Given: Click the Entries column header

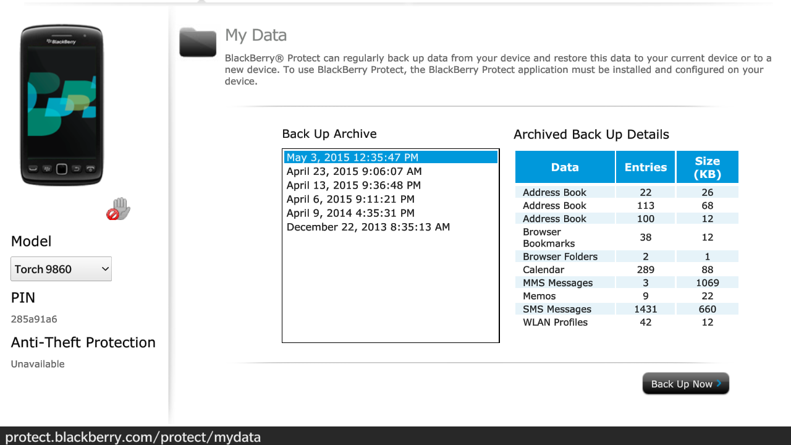Looking at the screenshot, I should pos(646,167).
